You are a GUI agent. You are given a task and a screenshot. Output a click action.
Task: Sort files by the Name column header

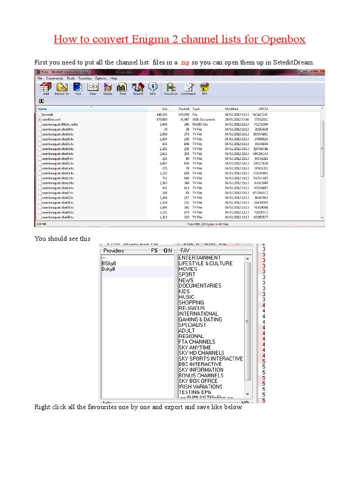pyautogui.click(x=92, y=109)
